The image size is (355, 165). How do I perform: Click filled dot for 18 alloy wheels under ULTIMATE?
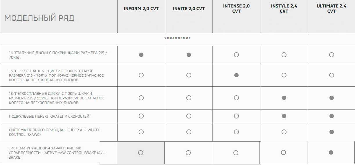(x=331, y=98)
